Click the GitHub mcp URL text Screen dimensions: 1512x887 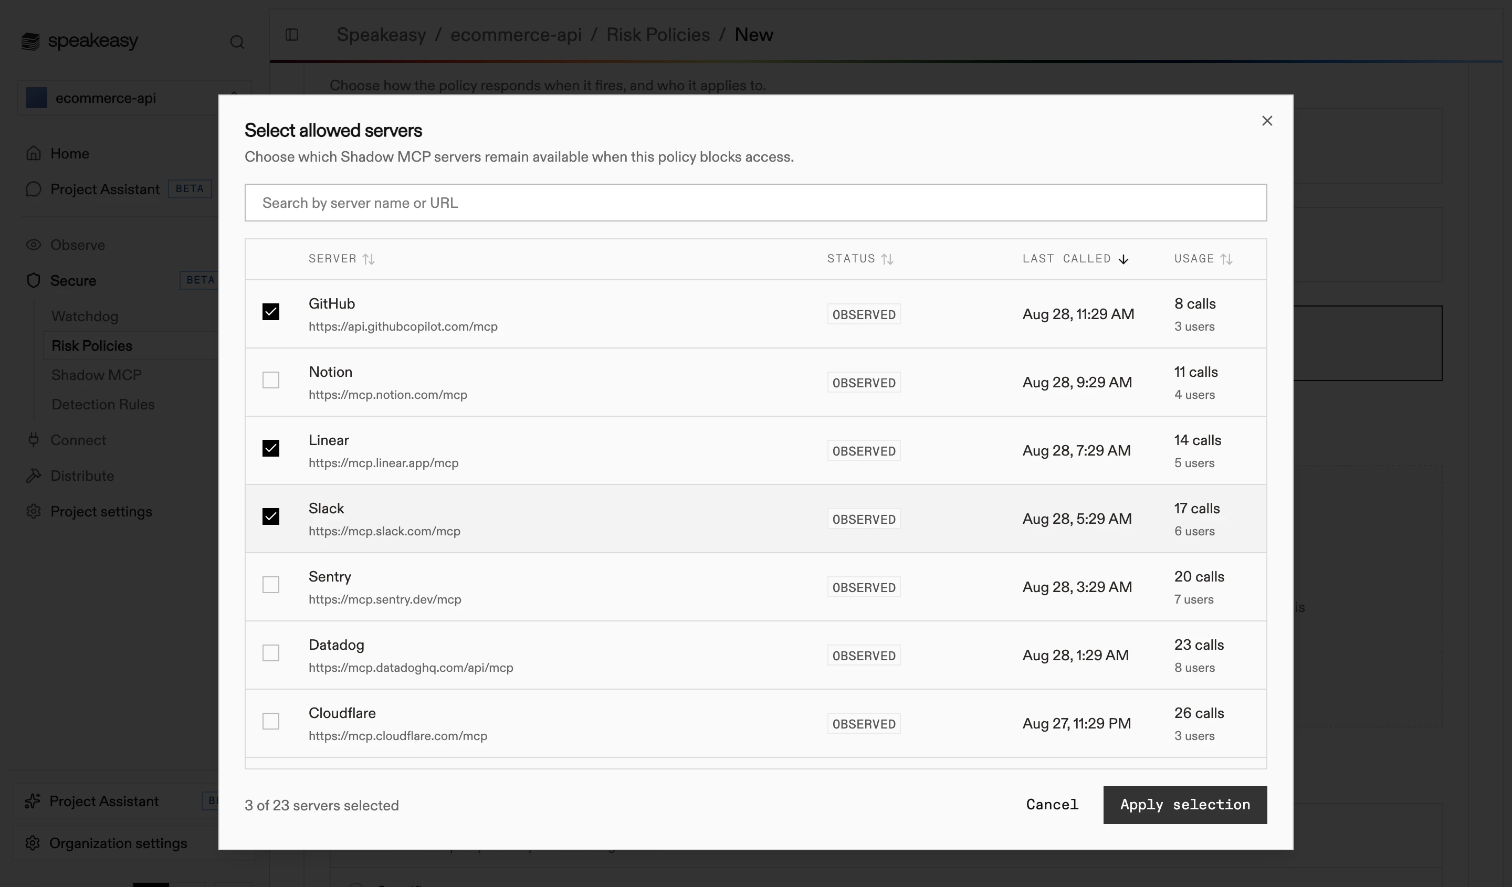403,327
